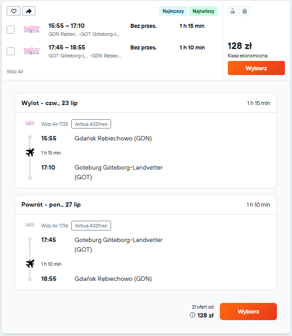Collapse the Wylot czw., 23 lip header
The width and height of the screenshot is (292, 336).
coord(146,103)
